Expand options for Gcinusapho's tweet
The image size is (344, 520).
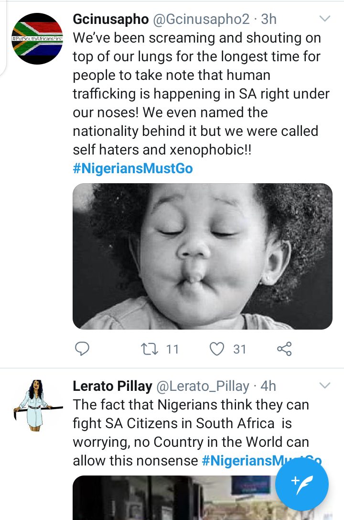point(324,19)
